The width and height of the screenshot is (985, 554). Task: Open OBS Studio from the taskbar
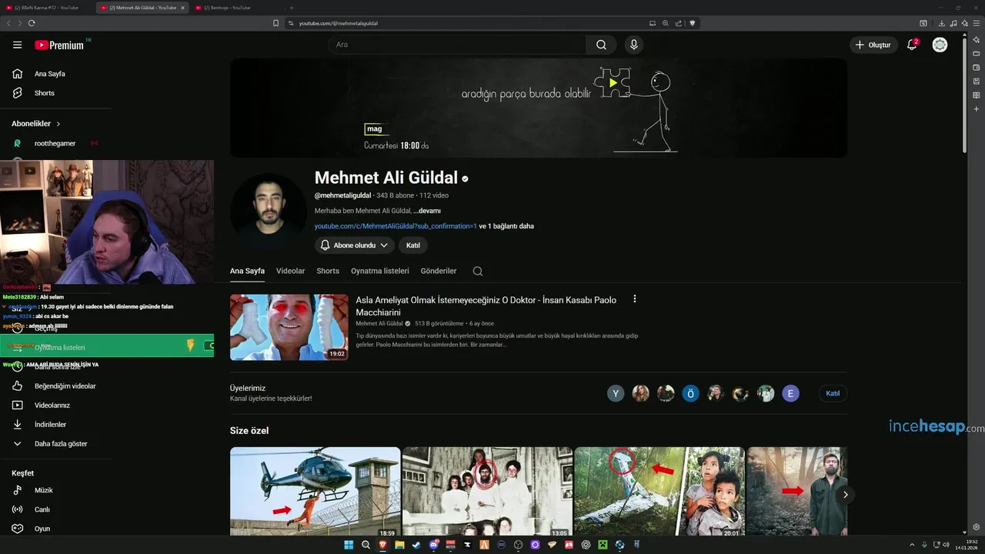click(x=518, y=545)
